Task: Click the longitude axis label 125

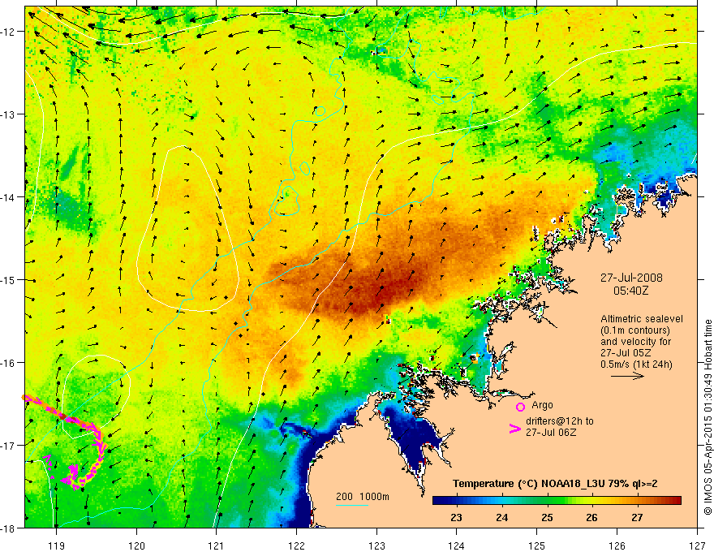Action: [537, 546]
